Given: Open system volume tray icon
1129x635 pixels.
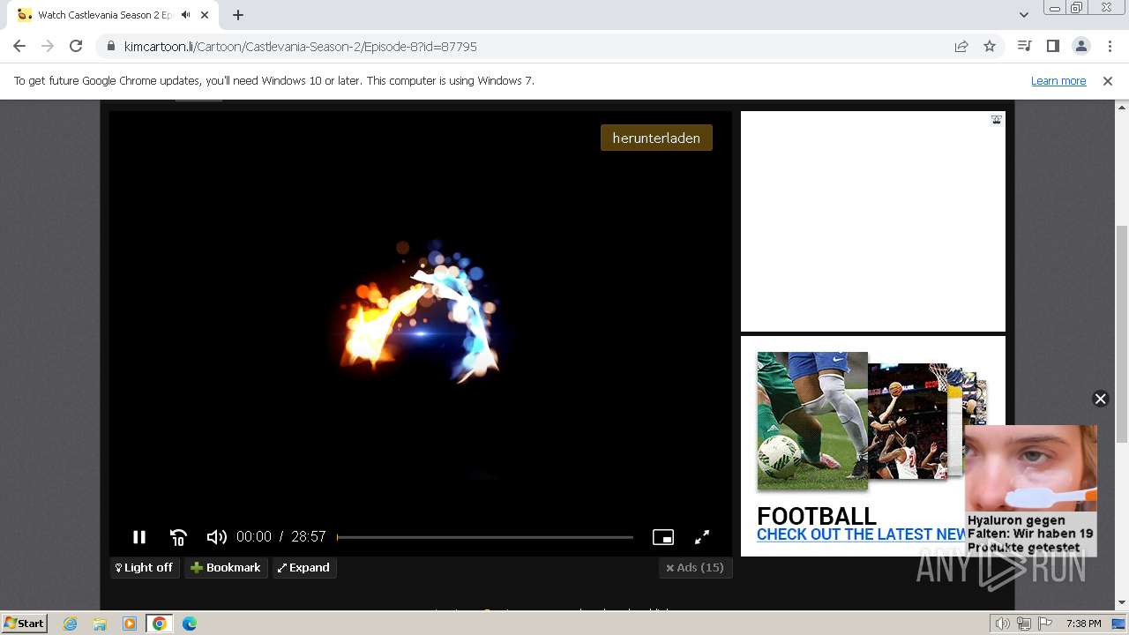Looking at the screenshot, I should click(1003, 624).
